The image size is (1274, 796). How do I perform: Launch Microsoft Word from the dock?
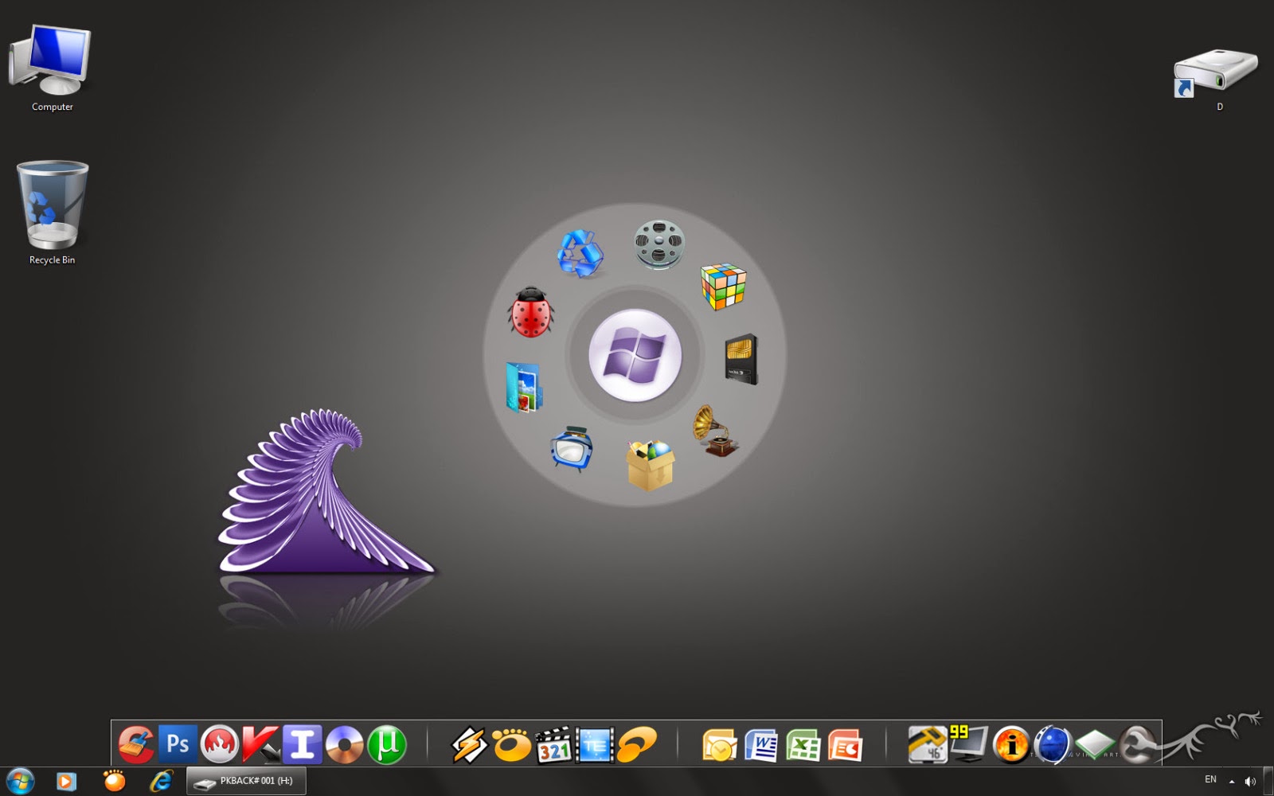(761, 746)
